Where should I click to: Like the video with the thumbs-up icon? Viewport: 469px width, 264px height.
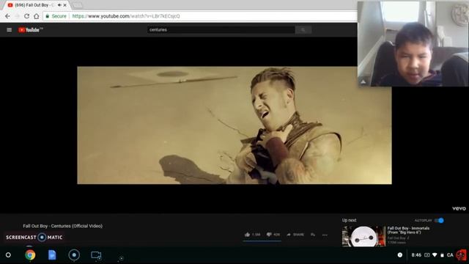click(247, 235)
